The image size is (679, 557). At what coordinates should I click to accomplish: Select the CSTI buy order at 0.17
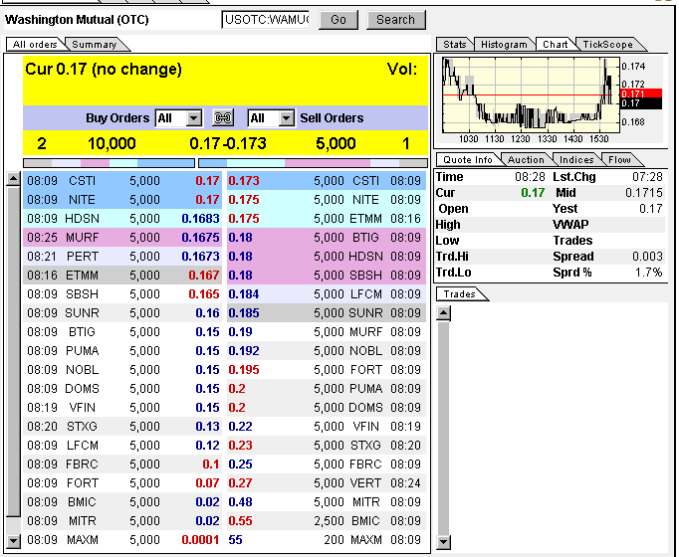pos(122,180)
